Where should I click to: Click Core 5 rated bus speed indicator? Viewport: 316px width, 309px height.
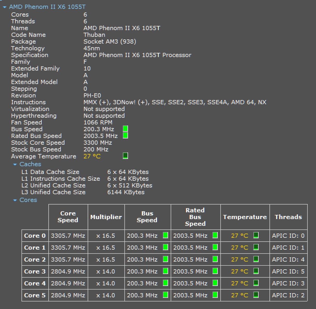215,295
